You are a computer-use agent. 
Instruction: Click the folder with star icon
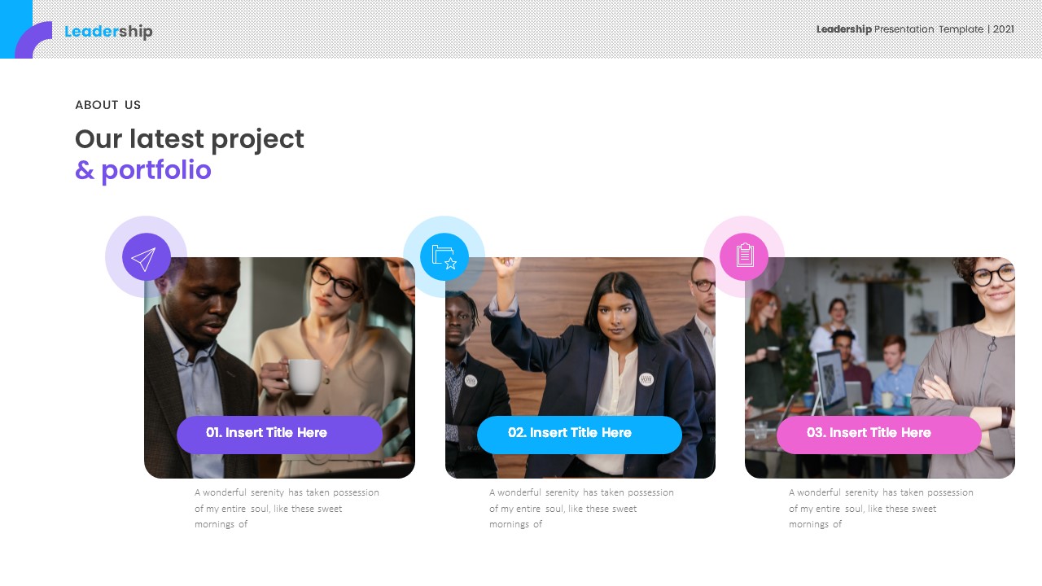tap(444, 257)
